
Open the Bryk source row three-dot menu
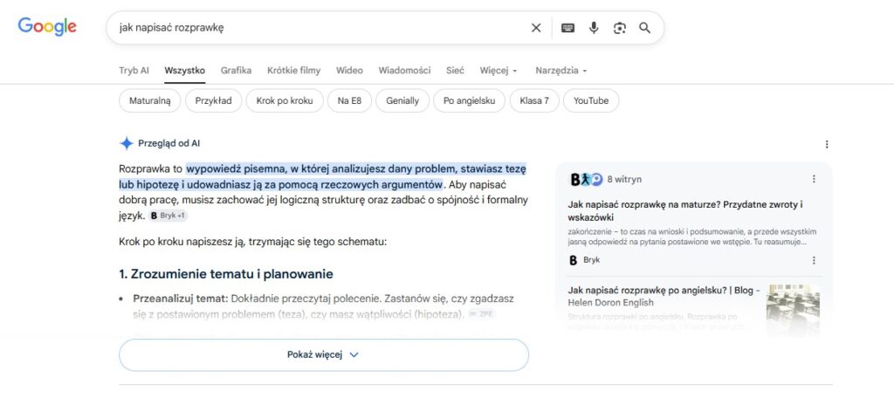pos(814,260)
